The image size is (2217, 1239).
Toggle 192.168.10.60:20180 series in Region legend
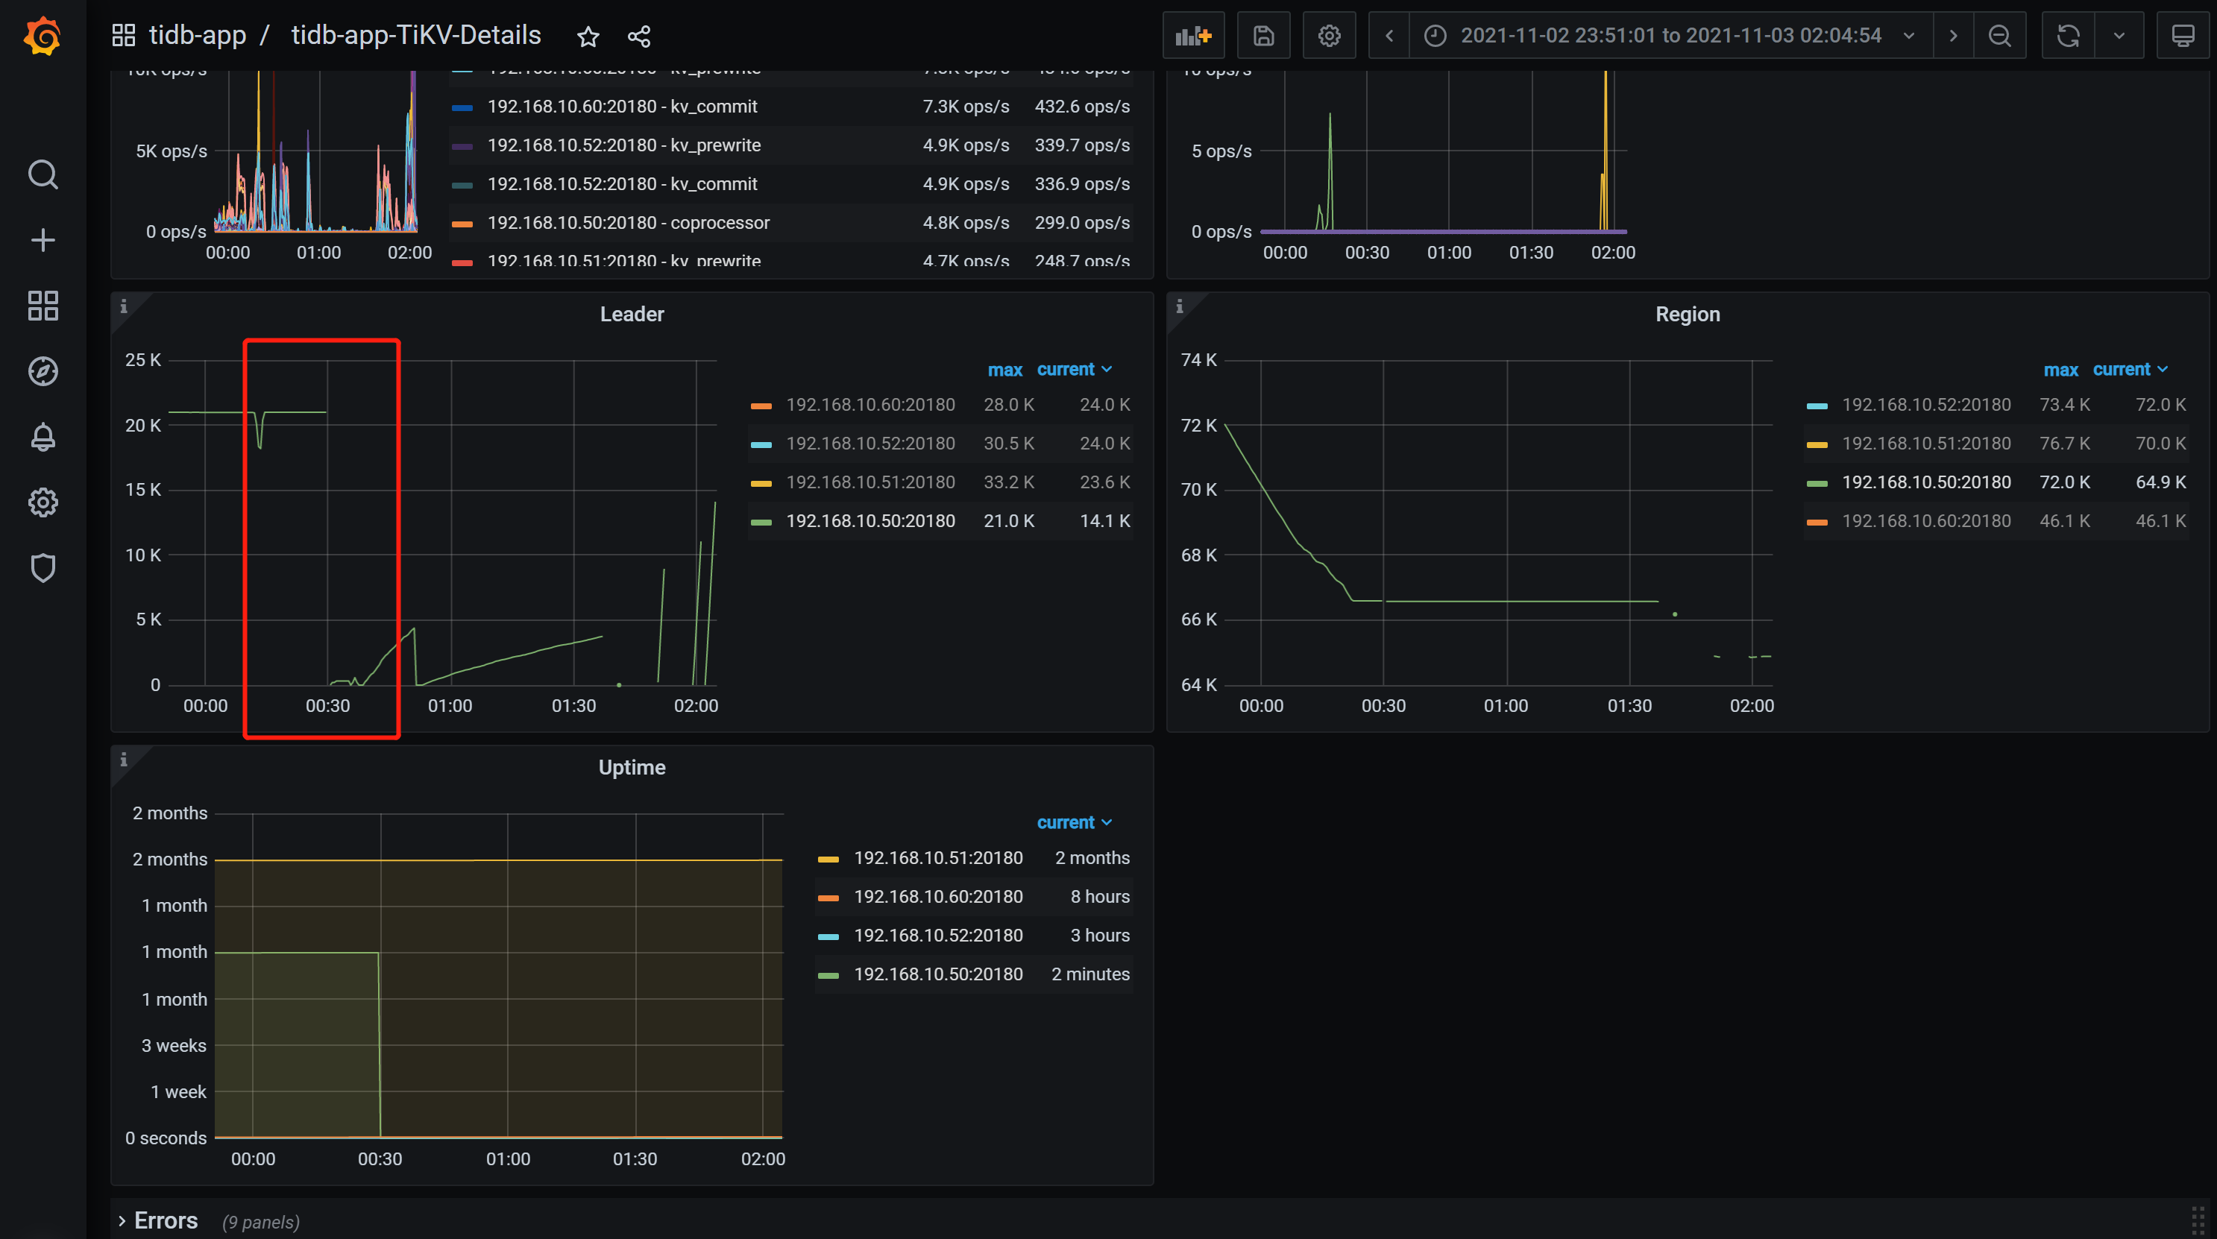tap(1926, 521)
